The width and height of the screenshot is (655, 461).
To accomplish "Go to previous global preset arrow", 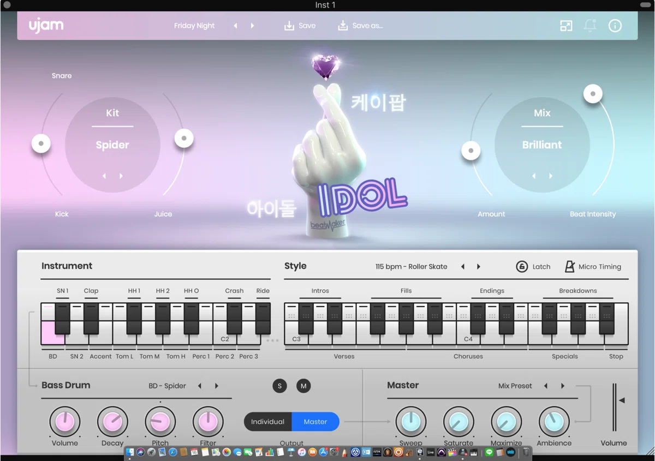I will pyautogui.click(x=235, y=26).
